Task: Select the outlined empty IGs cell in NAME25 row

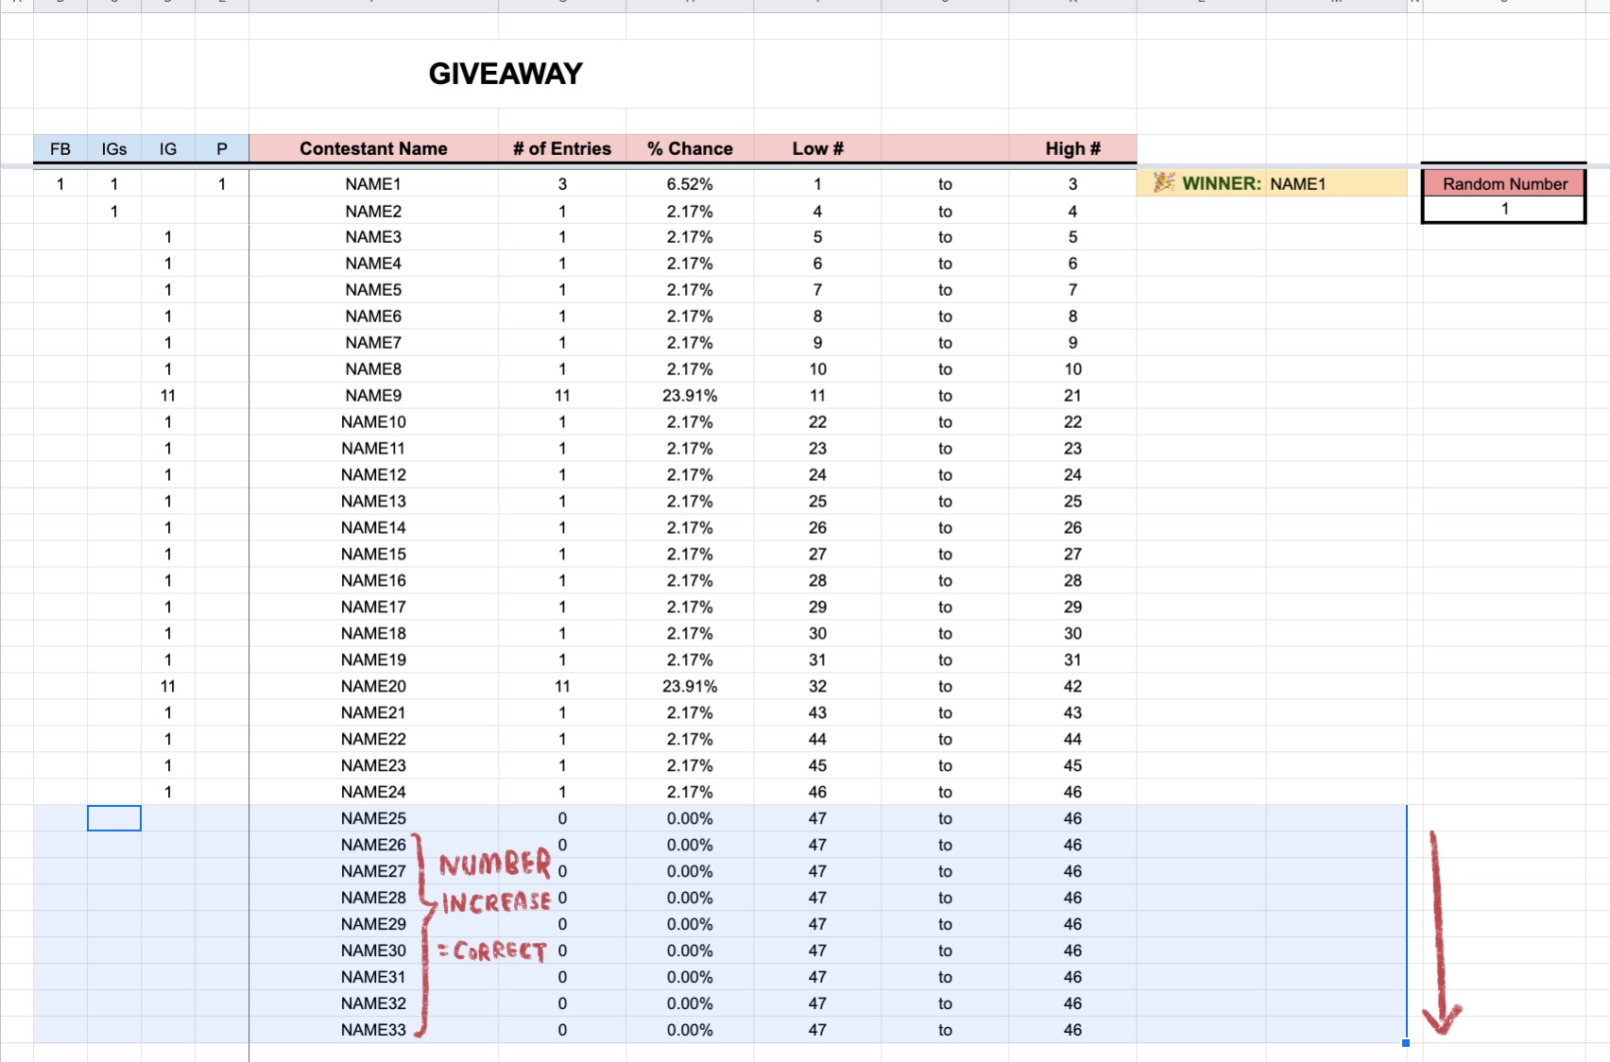Action: click(114, 818)
